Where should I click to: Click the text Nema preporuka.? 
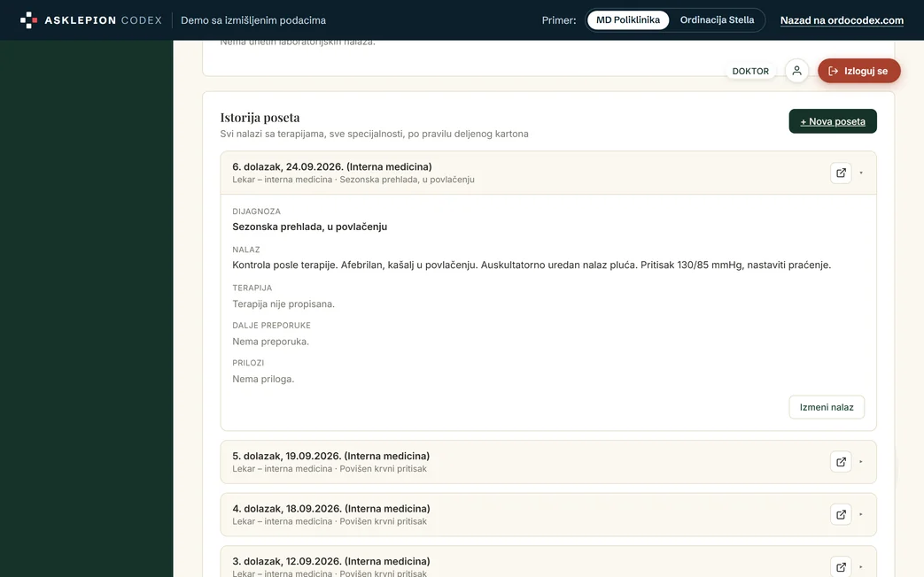pyautogui.click(x=270, y=342)
